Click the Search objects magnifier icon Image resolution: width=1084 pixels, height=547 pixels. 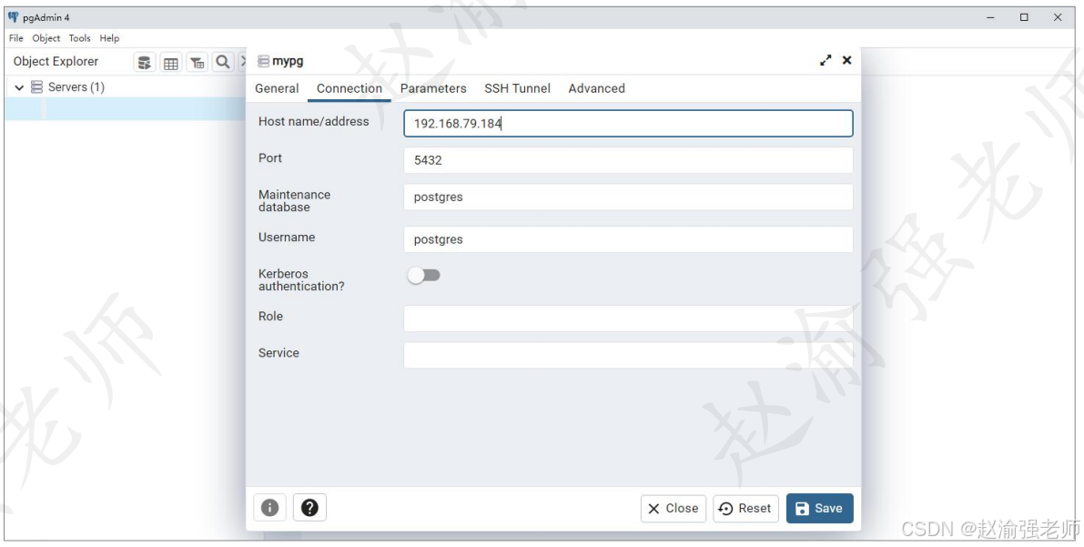coord(222,61)
